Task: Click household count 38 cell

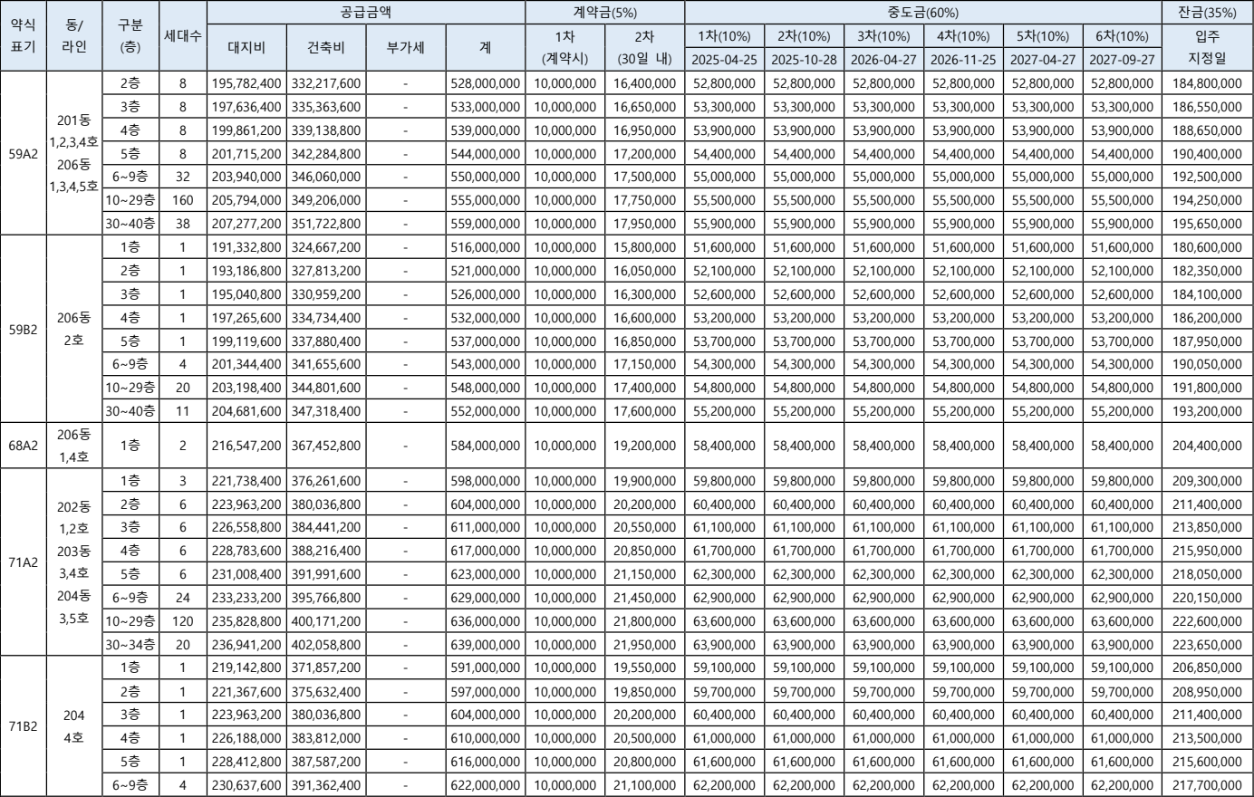Action: tap(183, 222)
